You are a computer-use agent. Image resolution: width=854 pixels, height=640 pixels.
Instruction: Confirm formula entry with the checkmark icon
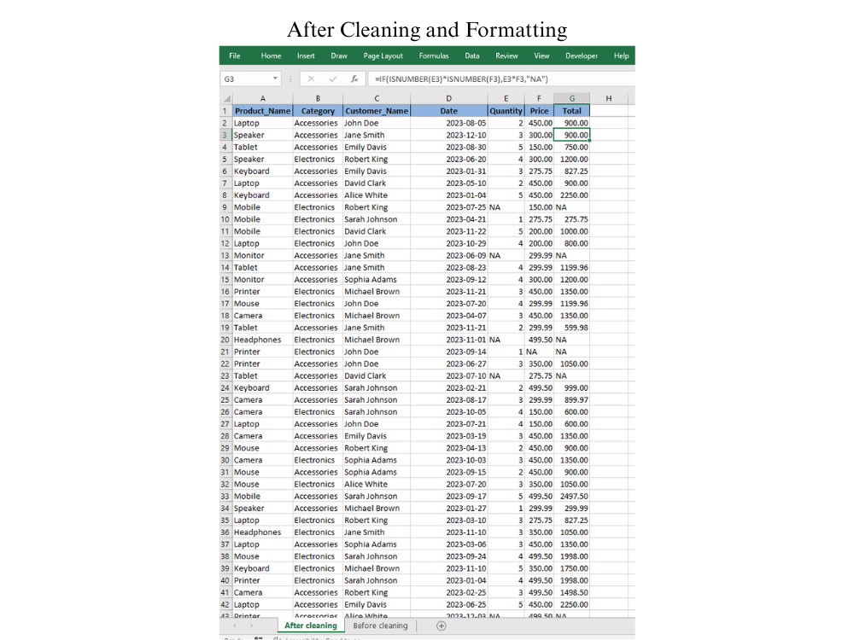pyautogui.click(x=333, y=79)
